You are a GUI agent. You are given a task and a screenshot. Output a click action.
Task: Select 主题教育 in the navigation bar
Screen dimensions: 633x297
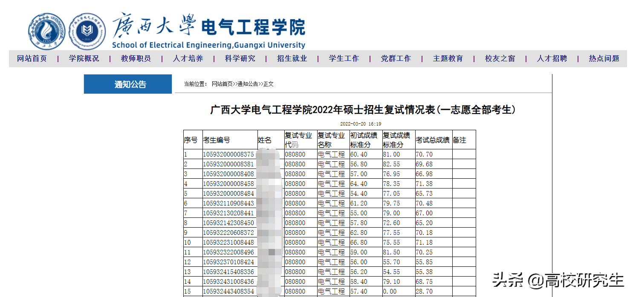447,58
